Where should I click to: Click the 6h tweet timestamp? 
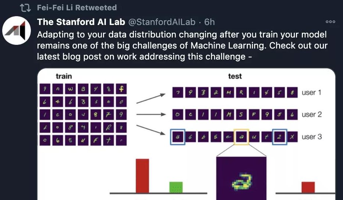point(210,22)
